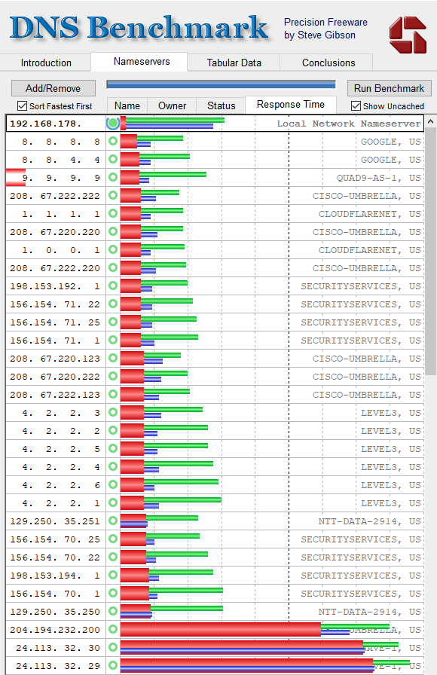Click status circle for 8.8.8.8
Screen dimensions: 437x675
pos(113,141)
